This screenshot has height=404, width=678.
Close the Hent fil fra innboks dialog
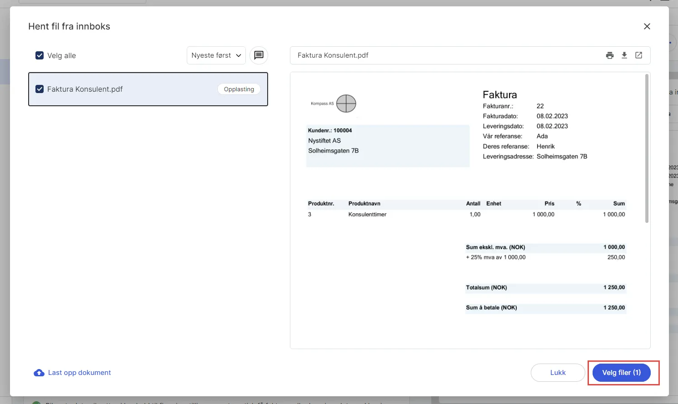[x=647, y=26]
